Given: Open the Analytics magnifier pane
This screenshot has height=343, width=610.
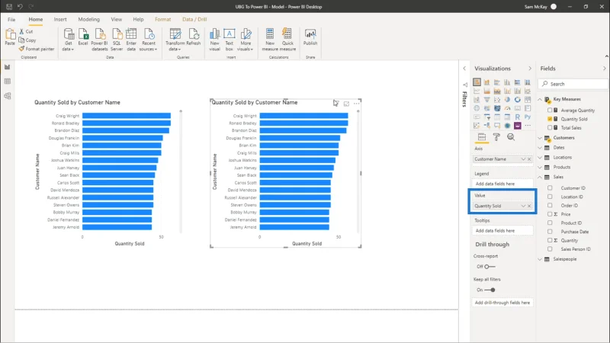Looking at the screenshot, I should tap(511, 137).
